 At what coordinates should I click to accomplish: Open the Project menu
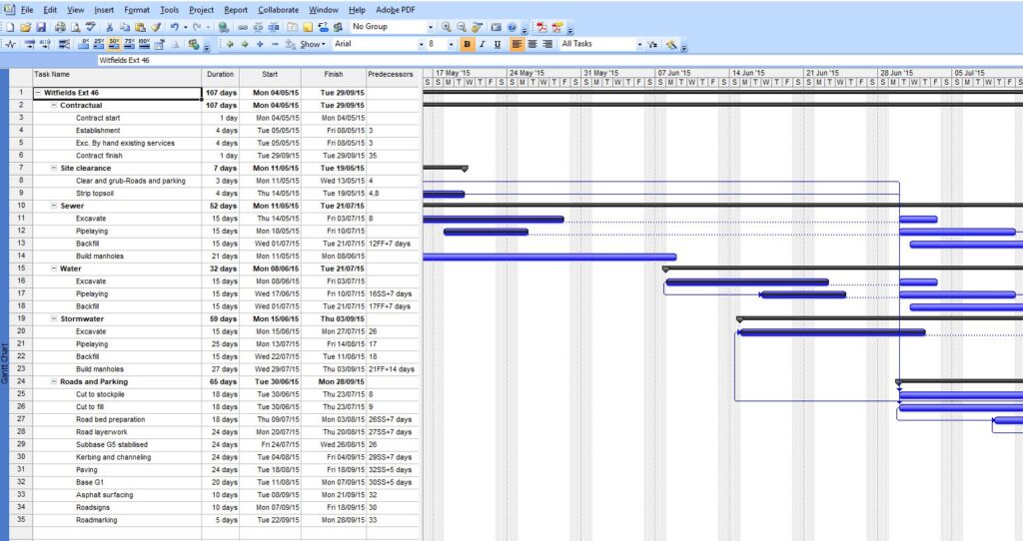pos(202,9)
